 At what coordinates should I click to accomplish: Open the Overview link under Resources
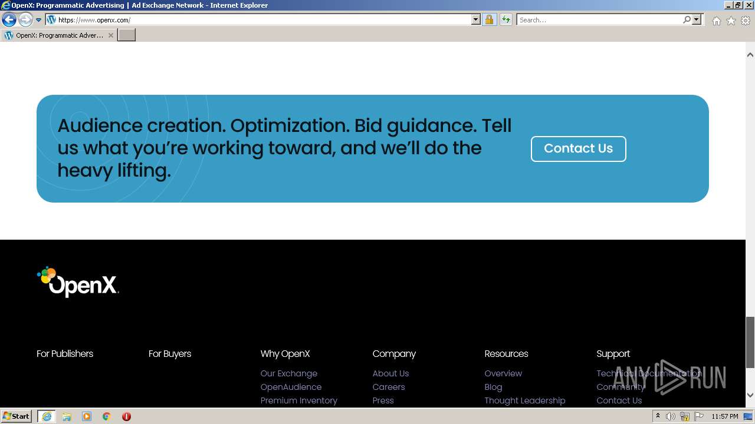coord(503,373)
